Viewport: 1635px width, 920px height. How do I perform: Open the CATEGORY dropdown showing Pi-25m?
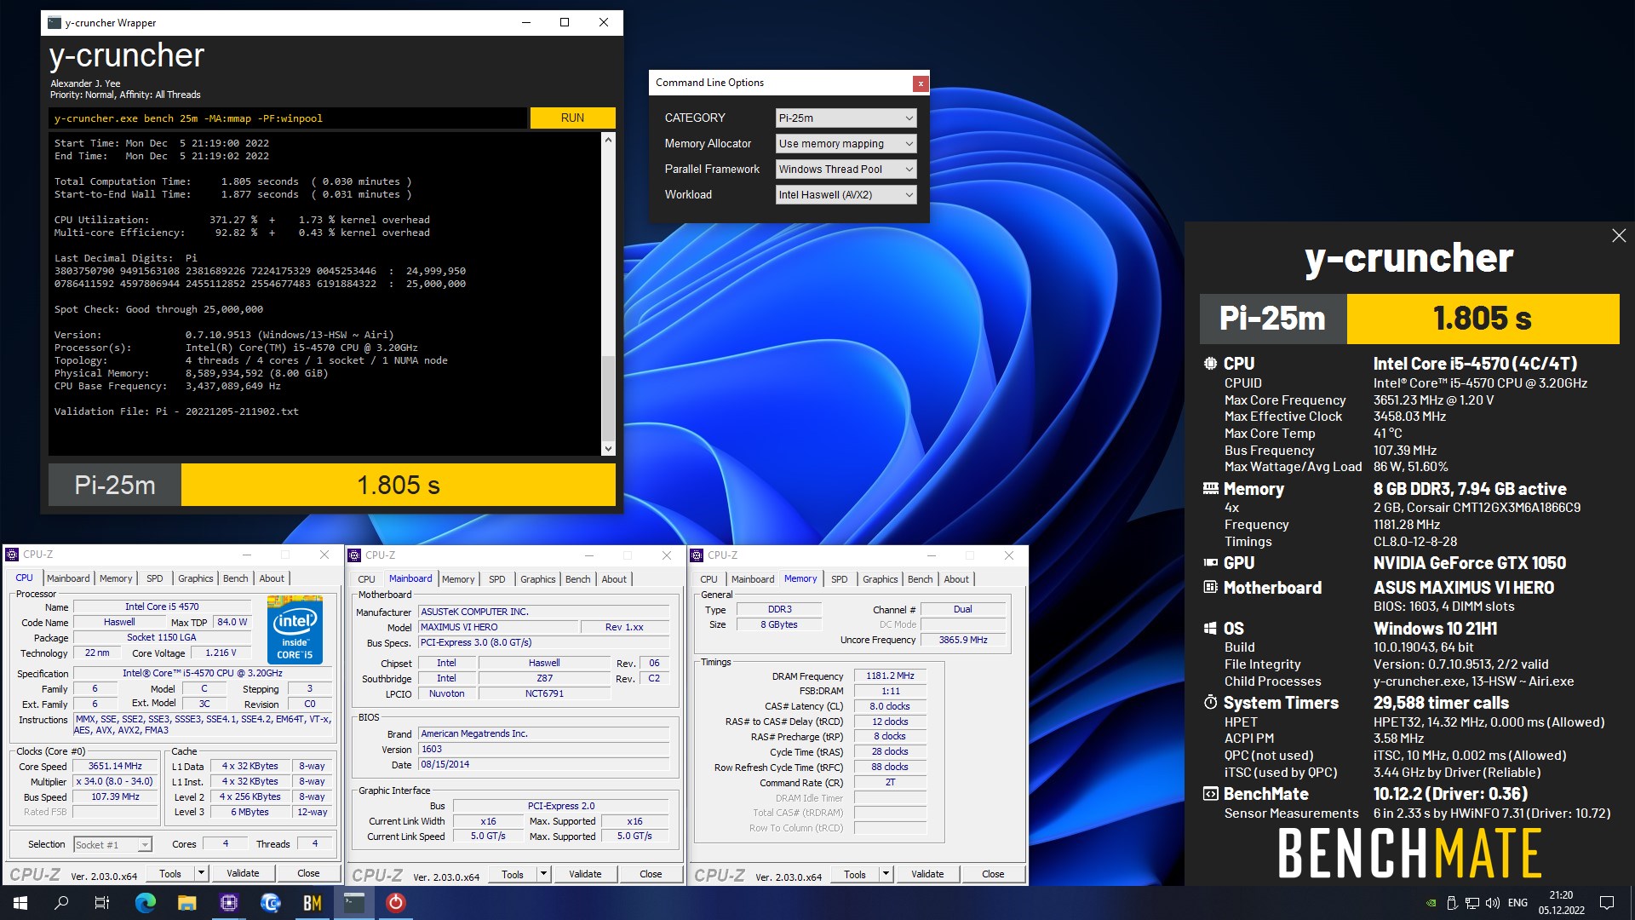846,118
